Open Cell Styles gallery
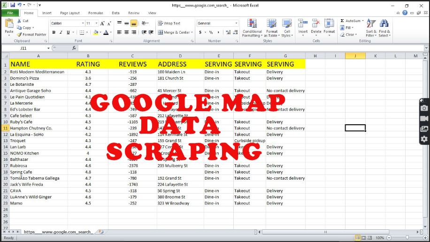This screenshot has width=430, height=242. pyautogui.click(x=287, y=28)
